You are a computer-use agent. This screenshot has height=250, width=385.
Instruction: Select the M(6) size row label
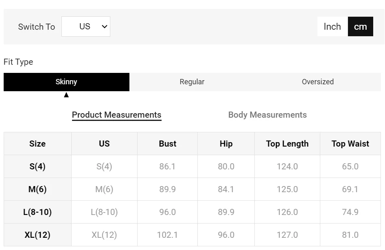37,189
